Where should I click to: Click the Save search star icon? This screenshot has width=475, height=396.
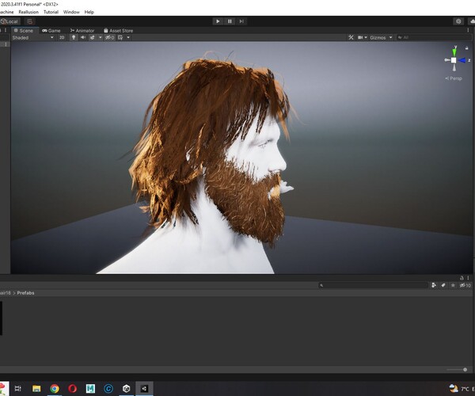[x=453, y=285]
